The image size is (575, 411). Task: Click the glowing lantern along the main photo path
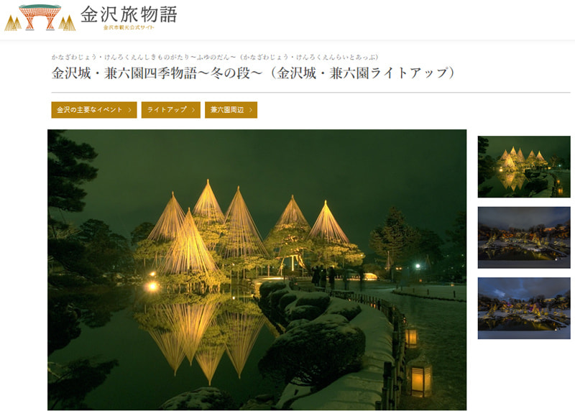(420, 378)
